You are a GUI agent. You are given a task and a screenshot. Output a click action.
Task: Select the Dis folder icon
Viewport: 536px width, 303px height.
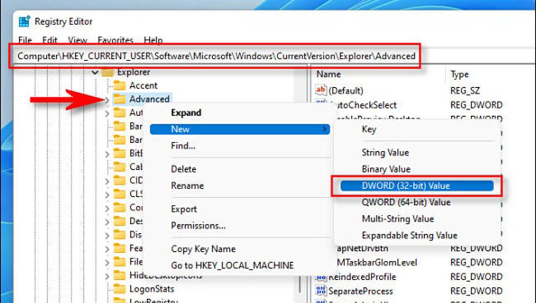[120, 235]
